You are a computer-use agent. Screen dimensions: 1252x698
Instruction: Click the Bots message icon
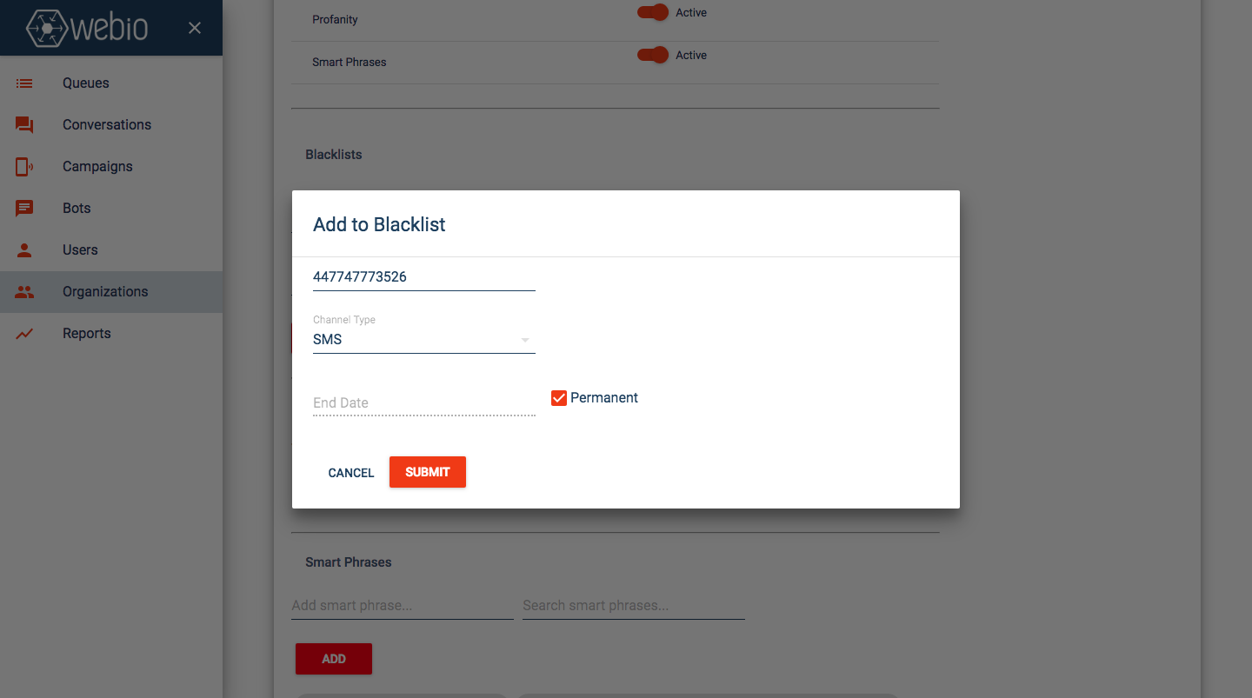click(x=24, y=209)
